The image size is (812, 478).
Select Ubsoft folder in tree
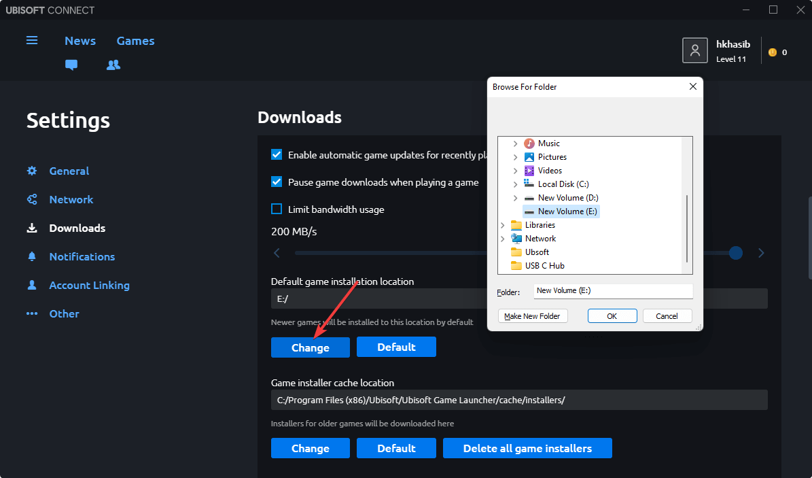point(537,252)
